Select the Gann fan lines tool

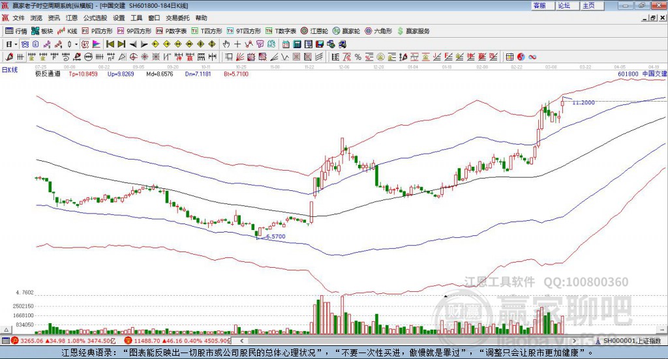click(240, 57)
